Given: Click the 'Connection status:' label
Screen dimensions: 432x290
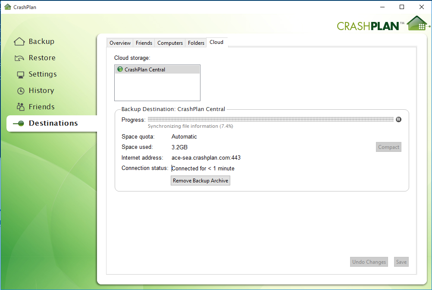Looking at the screenshot, I should pyautogui.click(x=145, y=168).
